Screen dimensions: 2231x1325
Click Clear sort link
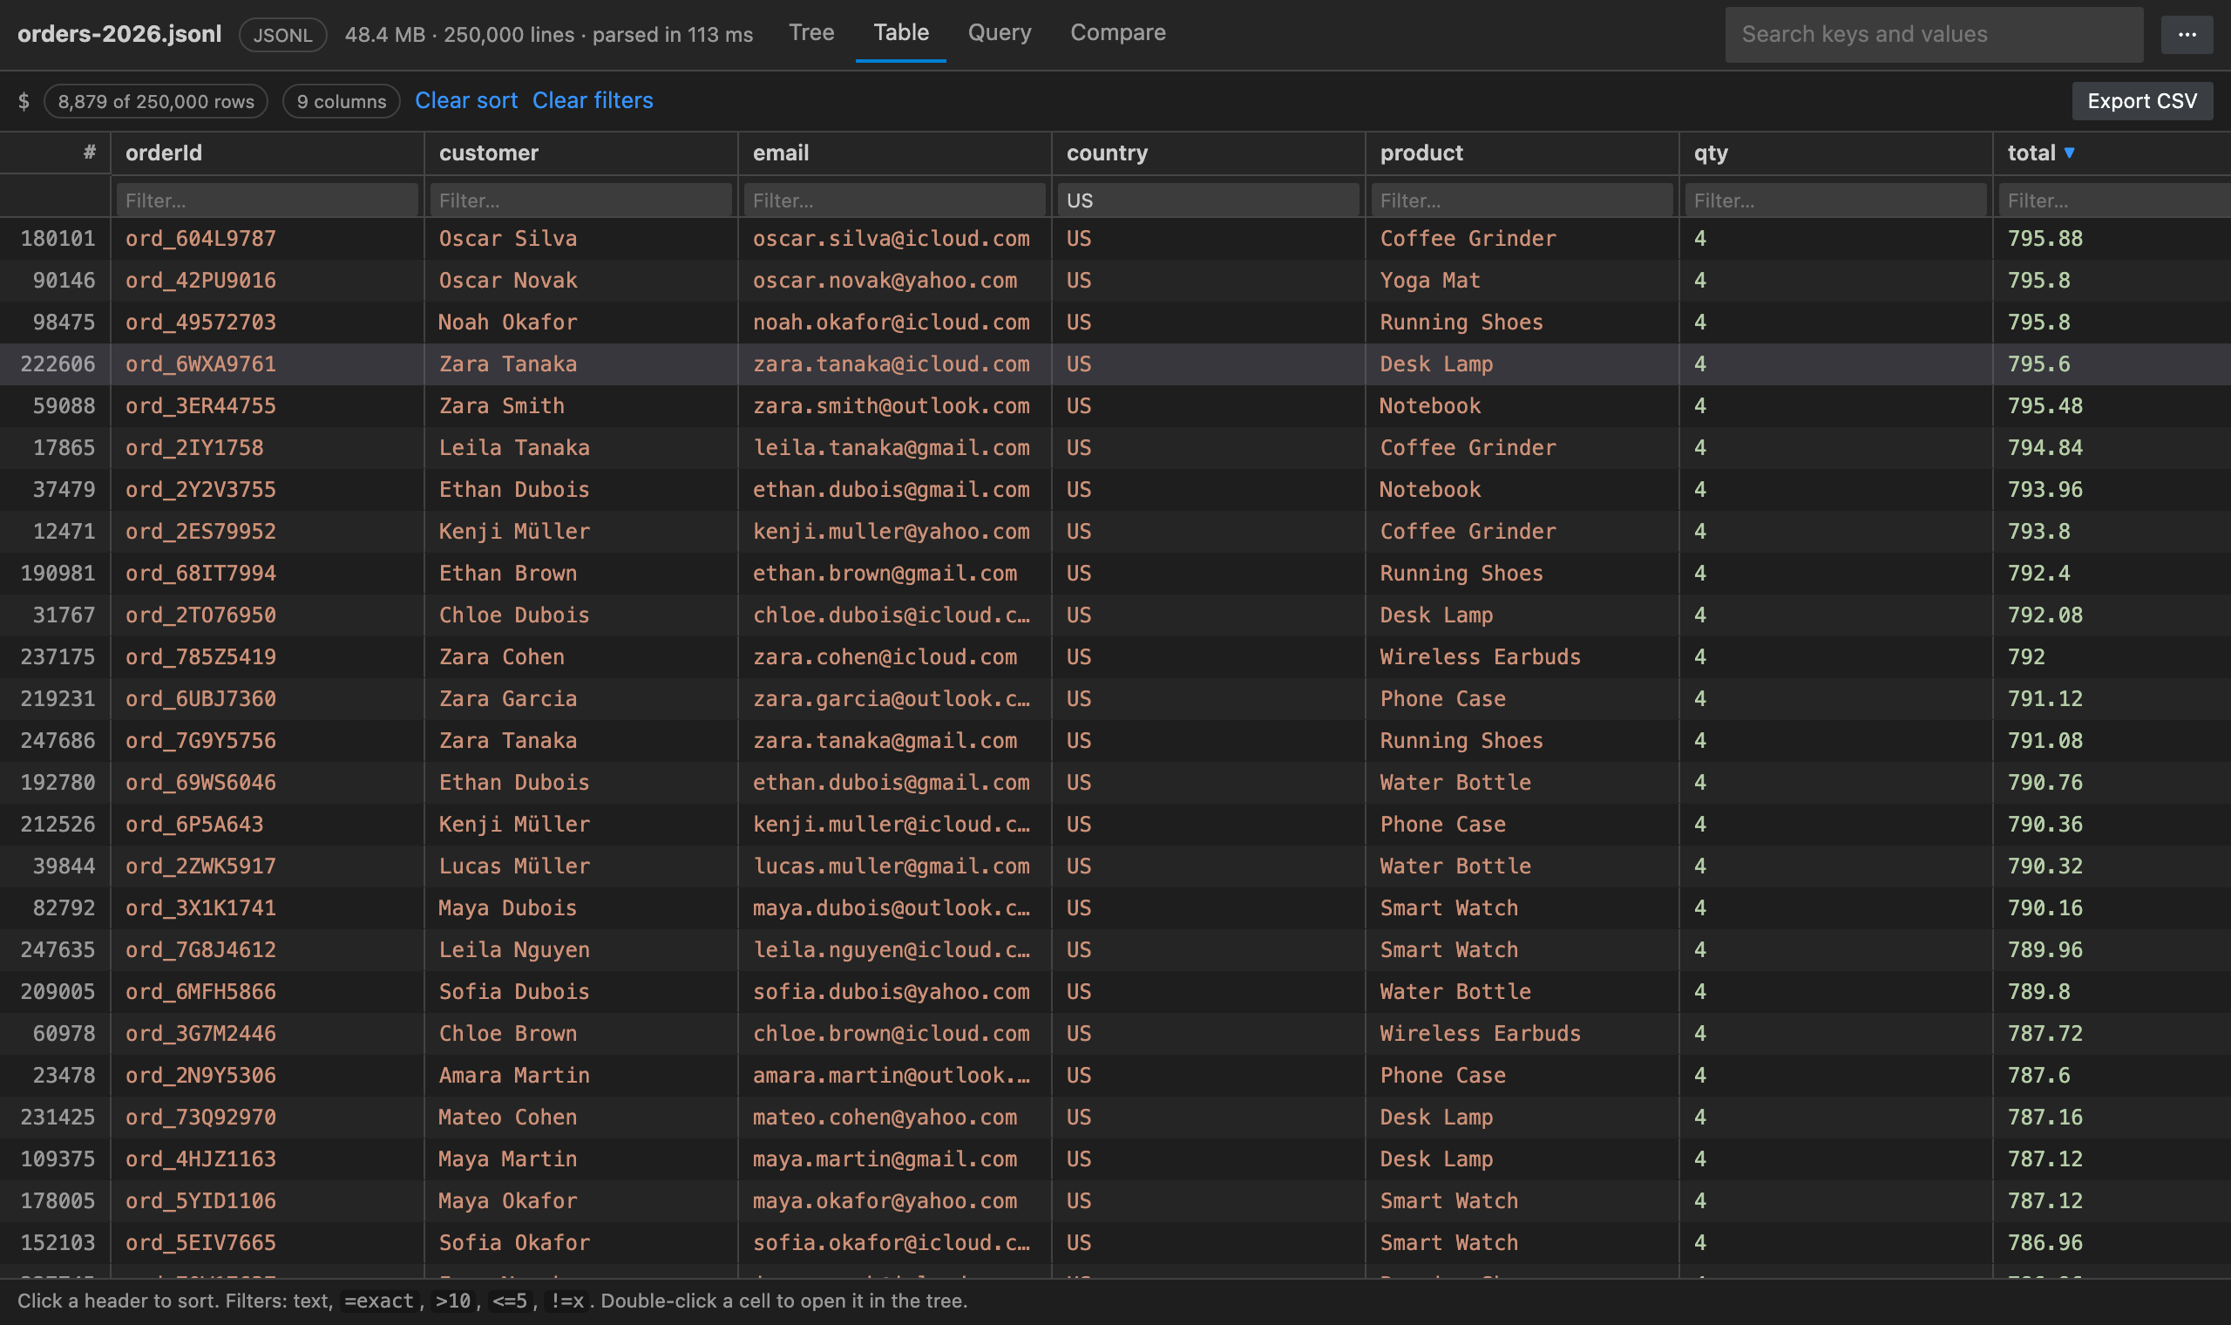tap(466, 101)
